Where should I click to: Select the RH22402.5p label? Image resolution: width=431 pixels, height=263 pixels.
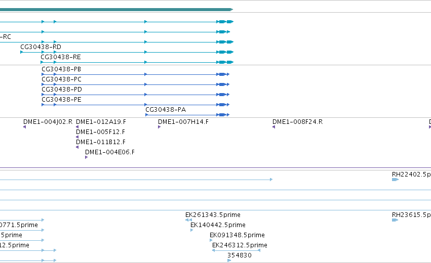tap(411, 174)
